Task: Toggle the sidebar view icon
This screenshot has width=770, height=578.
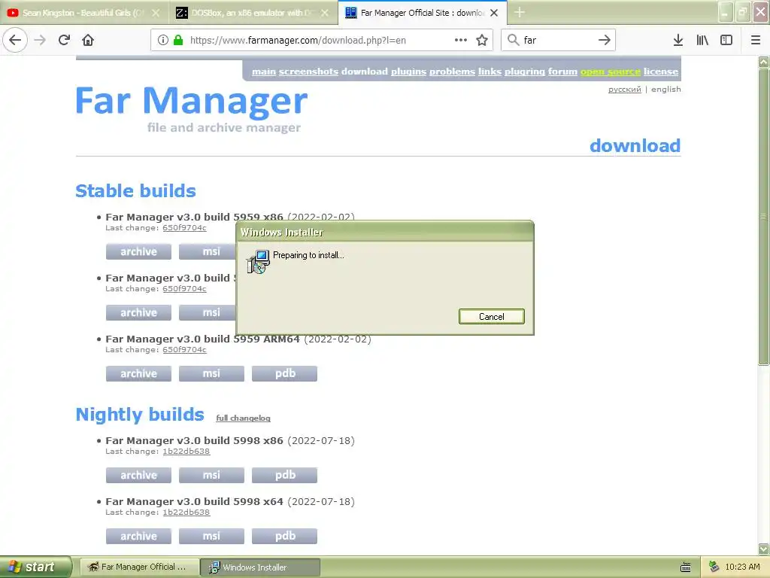Action: (726, 40)
